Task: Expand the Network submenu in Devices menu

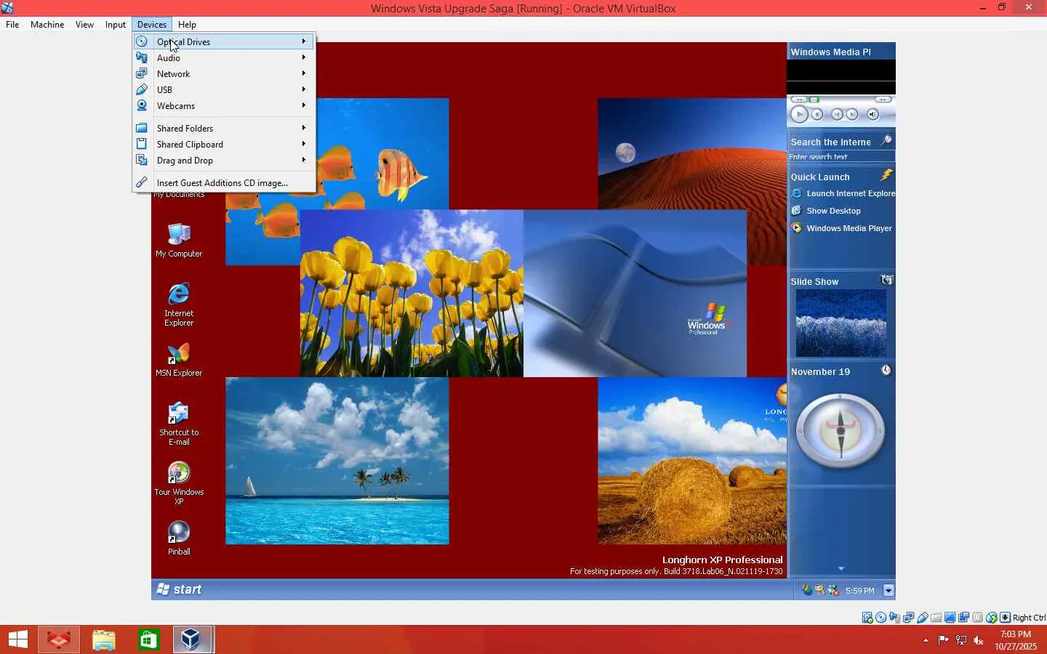Action: point(224,74)
